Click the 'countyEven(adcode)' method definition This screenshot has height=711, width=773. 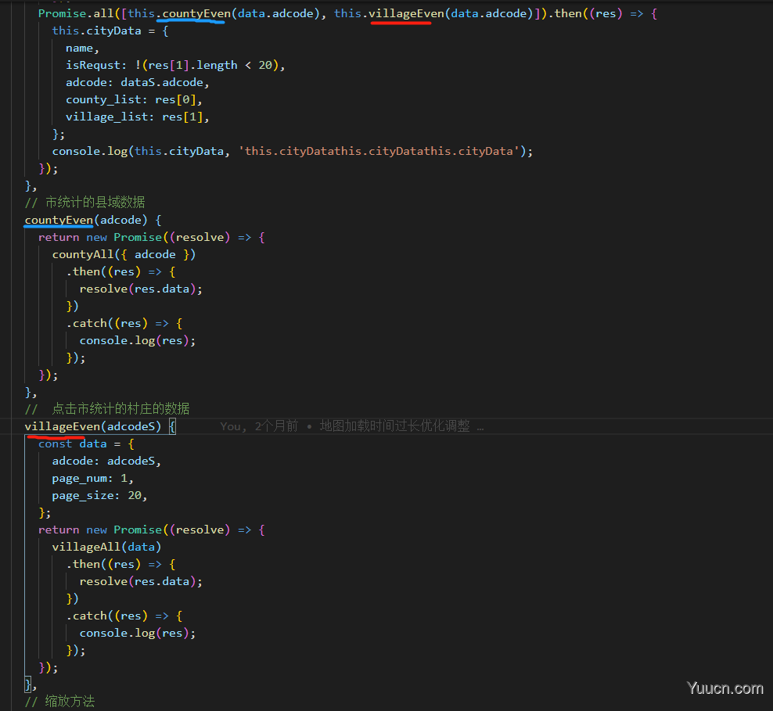pos(86,221)
